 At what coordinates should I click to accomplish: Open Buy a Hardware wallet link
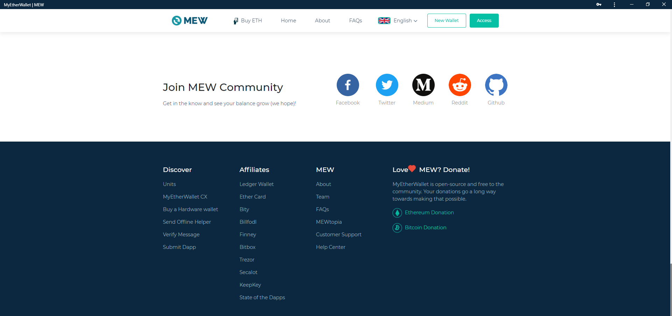pos(190,209)
